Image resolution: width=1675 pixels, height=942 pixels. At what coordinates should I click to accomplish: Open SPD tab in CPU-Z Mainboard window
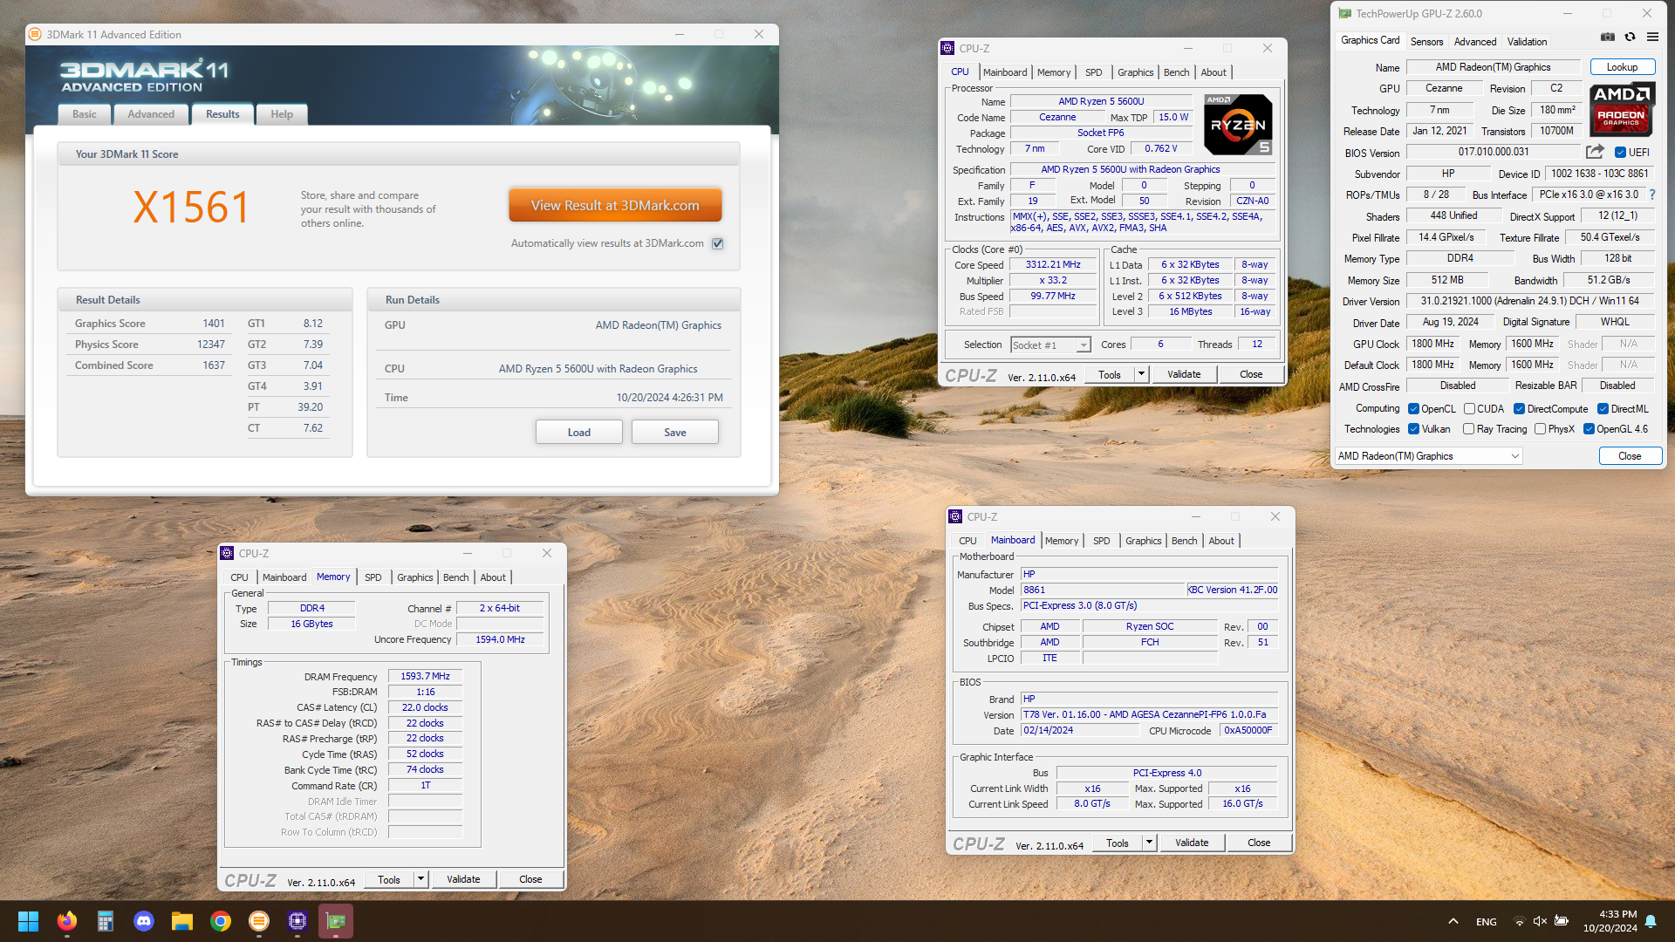click(1102, 541)
